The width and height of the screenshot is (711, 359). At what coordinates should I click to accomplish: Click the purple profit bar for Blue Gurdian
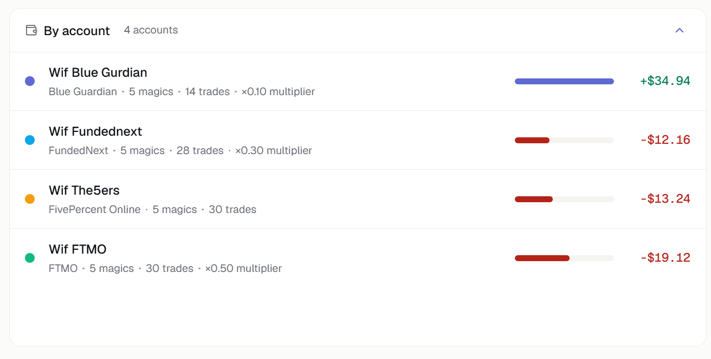point(564,81)
